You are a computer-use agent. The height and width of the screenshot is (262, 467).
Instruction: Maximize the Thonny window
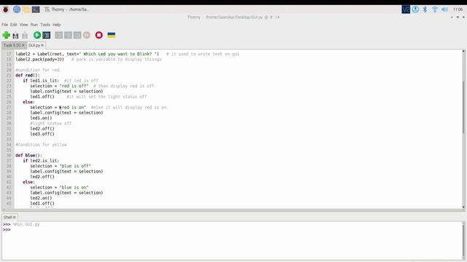point(458,17)
